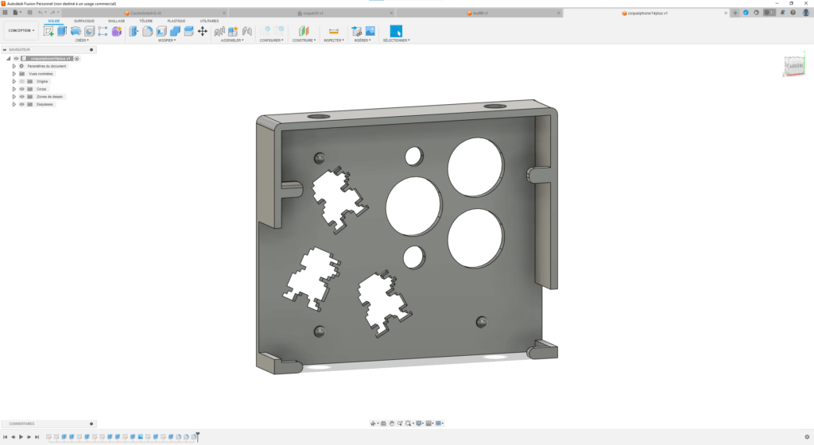The height and width of the screenshot is (445, 814).
Task: Open the notifications bell icon
Action: (782, 13)
